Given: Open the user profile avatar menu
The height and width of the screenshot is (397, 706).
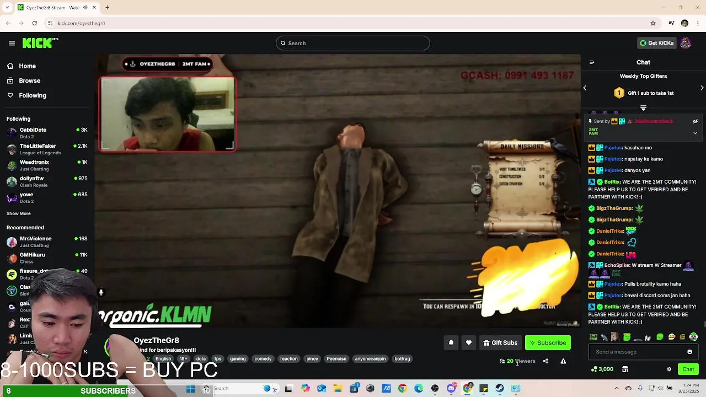Looking at the screenshot, I should point(686,43).
